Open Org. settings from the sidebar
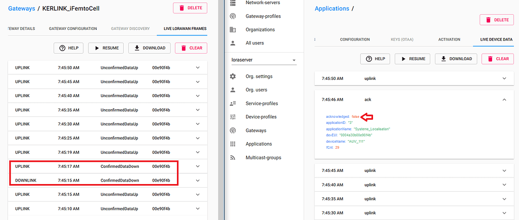Viewport: 519px width, 220px height. point(259,76)
